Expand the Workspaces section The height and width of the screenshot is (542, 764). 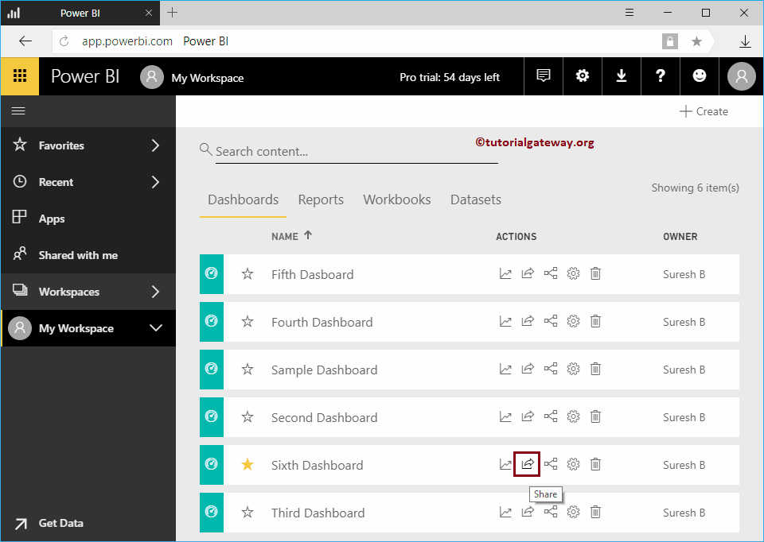[88, 292]
